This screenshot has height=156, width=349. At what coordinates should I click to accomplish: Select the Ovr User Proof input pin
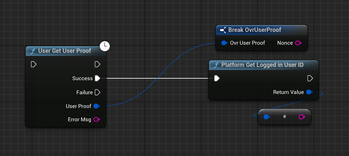pyautogui.click(x=224, y=43)
